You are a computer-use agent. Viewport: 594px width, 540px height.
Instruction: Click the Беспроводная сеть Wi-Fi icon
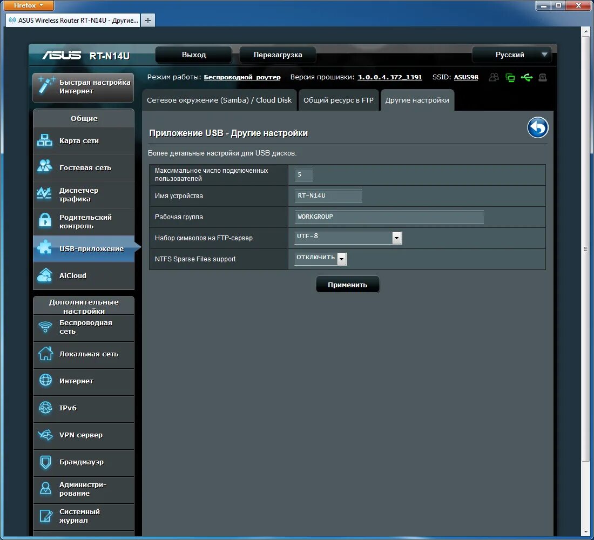pos(45,327)
